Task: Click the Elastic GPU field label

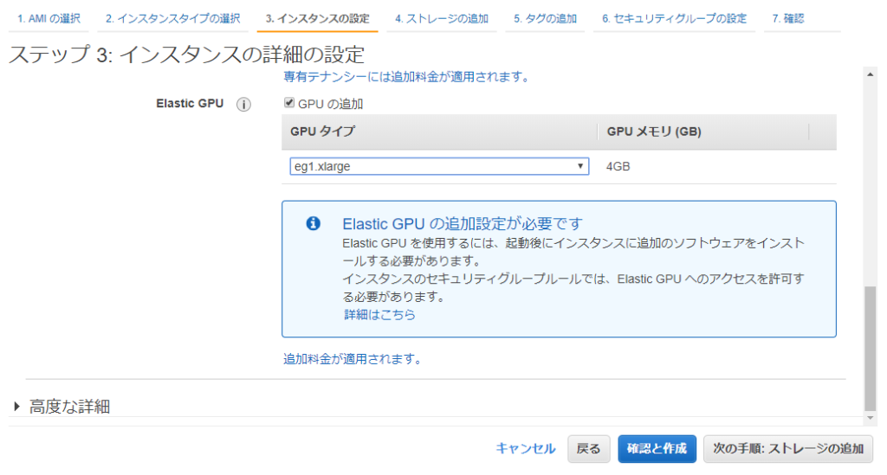Action: 190,103
